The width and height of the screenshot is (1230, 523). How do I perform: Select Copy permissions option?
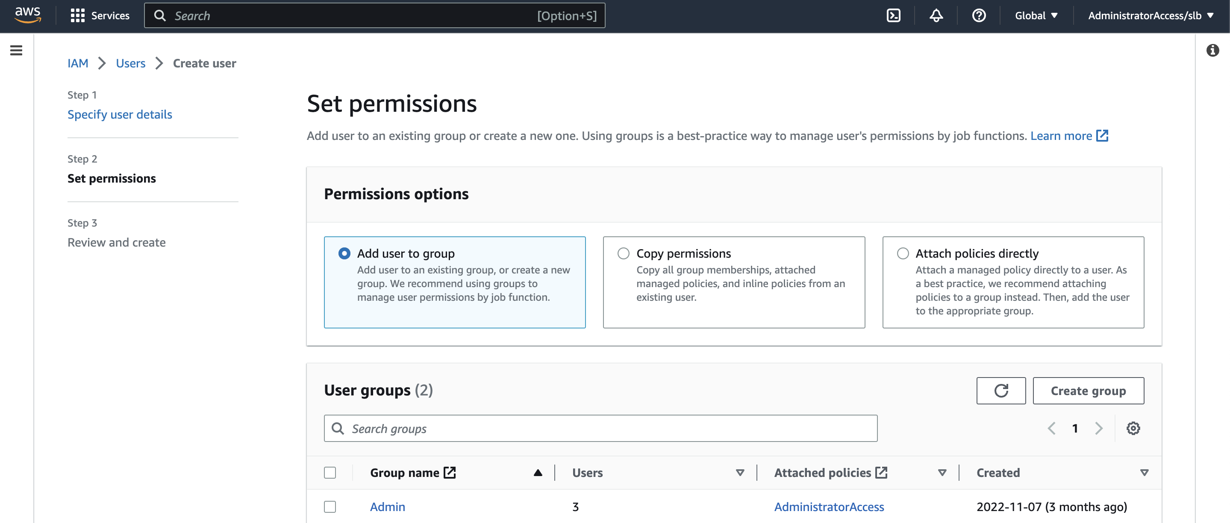(x=623, y=253)
